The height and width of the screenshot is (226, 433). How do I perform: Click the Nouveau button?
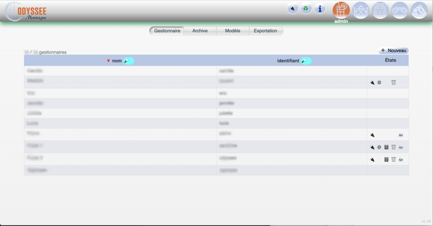point(393,51)
